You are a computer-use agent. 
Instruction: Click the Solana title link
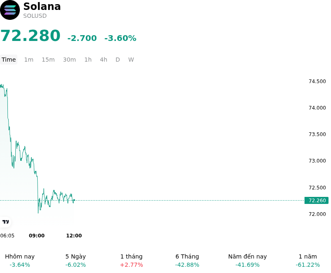pyautogui.click(x=42, y=6)
